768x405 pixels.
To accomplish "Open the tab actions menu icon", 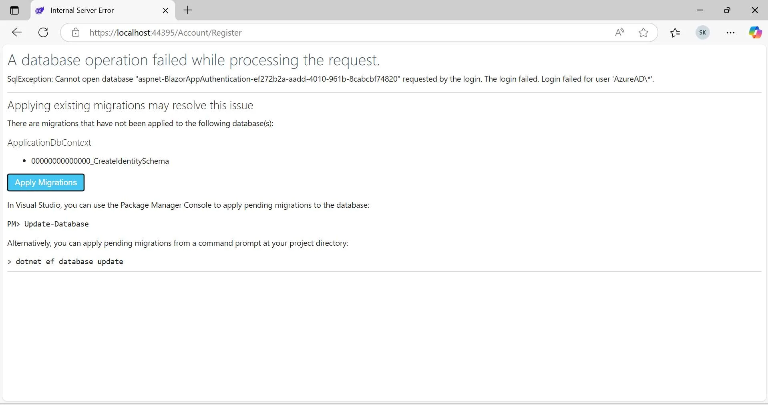I will (x=14, y=10).
